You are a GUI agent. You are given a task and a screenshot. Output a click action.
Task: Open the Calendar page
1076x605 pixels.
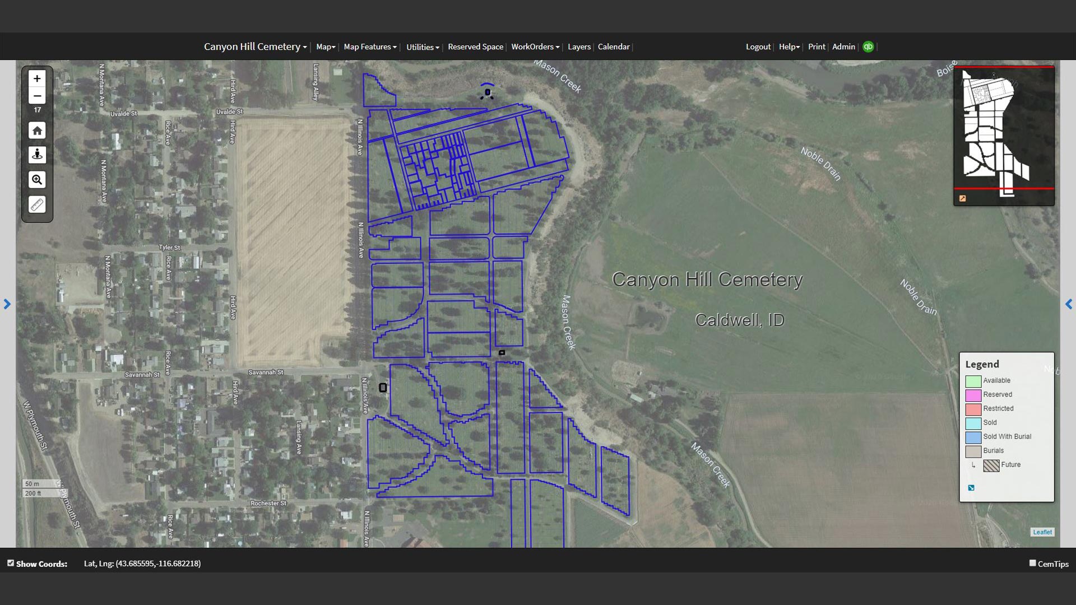tap(614, 46)
